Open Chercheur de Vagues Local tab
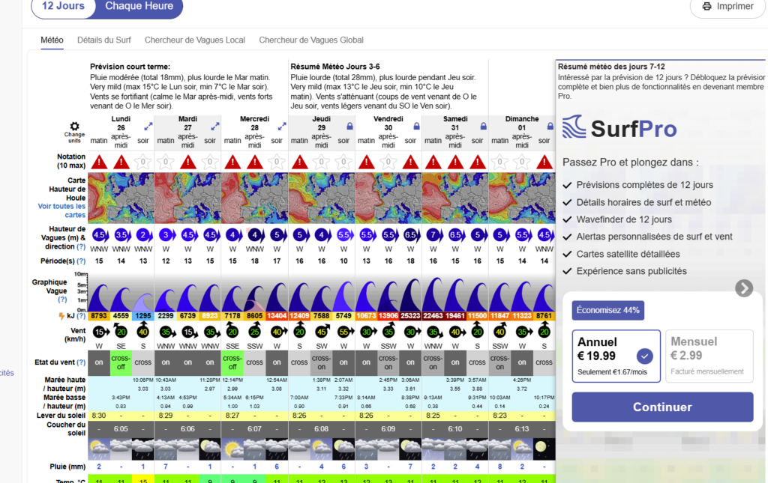 tap(194, 40)
